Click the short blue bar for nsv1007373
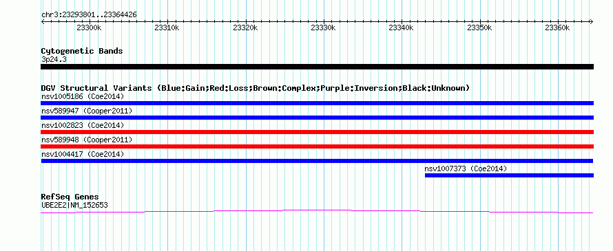Viewport: 613px width, 251px height. tap(510, 175)
